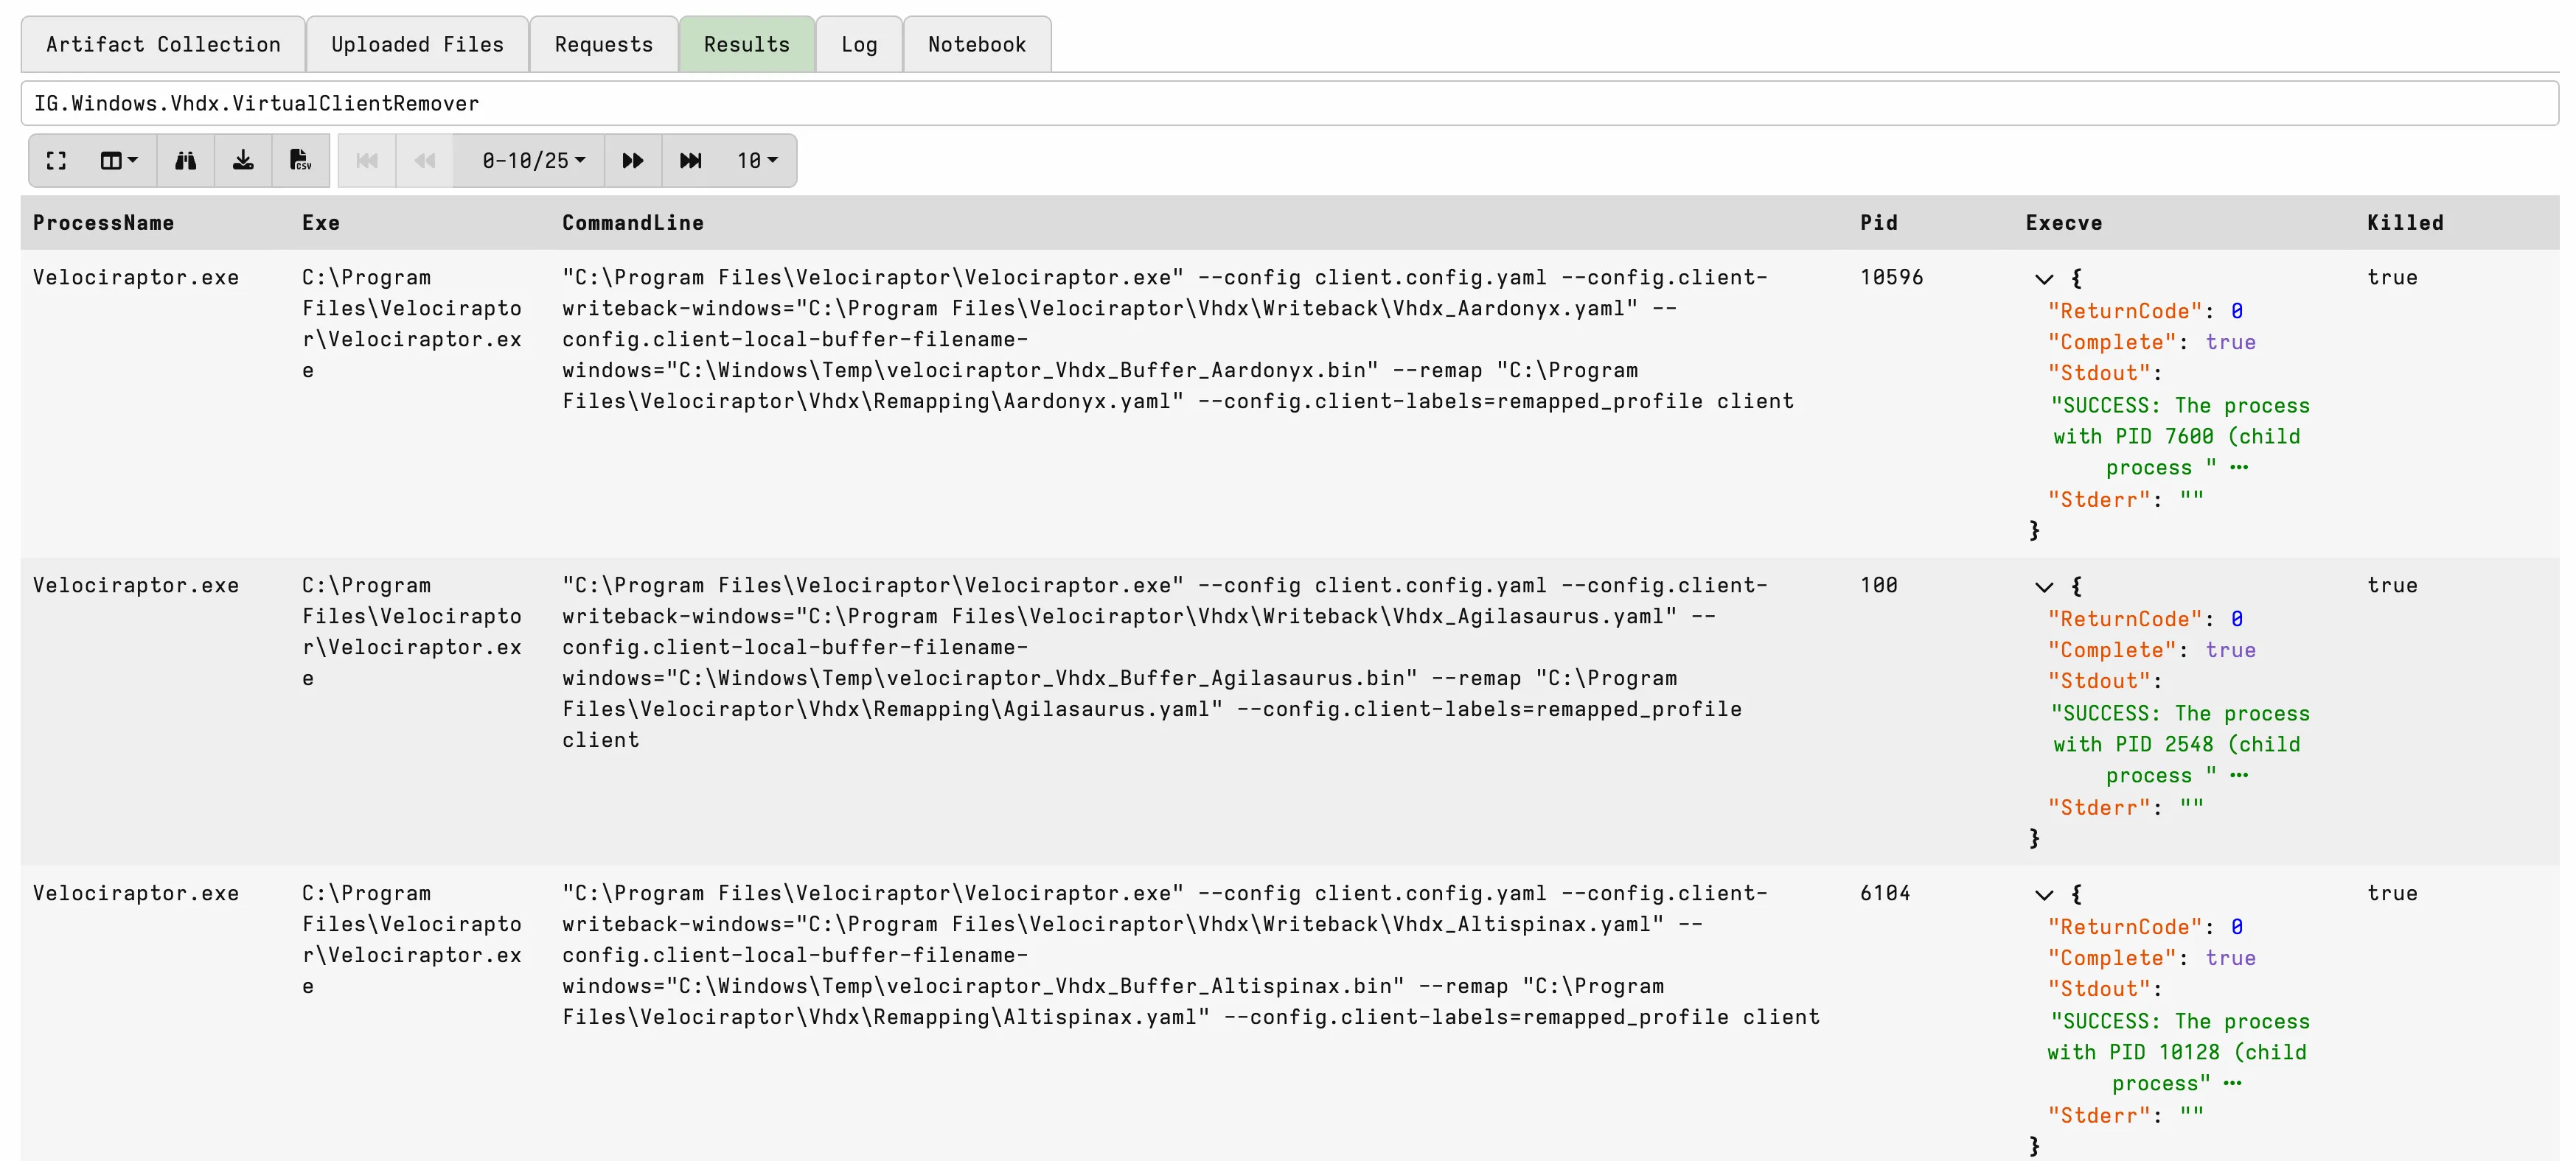The height and width of the screenshot is (1161, 2576).
Task: Collapse the Execve JSON for Pid 6104
Action: pyautogui.click(x=2043, y=894)
